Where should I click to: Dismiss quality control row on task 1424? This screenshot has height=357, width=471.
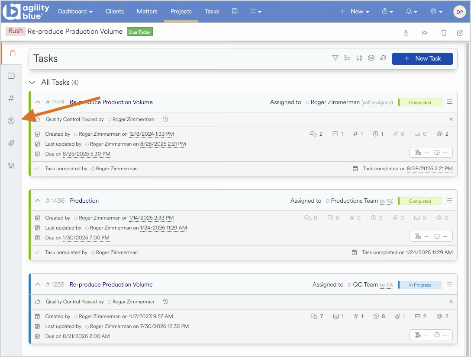(451, 119)
